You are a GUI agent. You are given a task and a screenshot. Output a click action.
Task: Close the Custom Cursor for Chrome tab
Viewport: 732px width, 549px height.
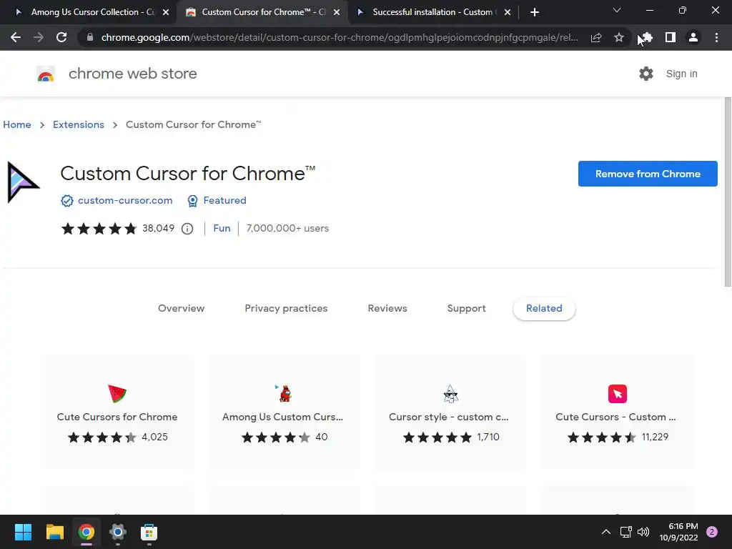point(337,13)
